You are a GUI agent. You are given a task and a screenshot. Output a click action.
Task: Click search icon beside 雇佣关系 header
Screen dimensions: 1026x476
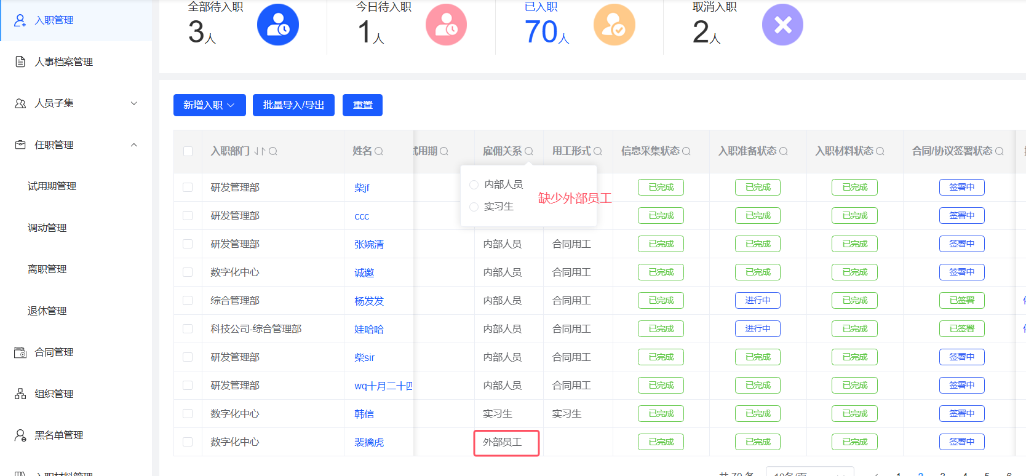point(529,151)
